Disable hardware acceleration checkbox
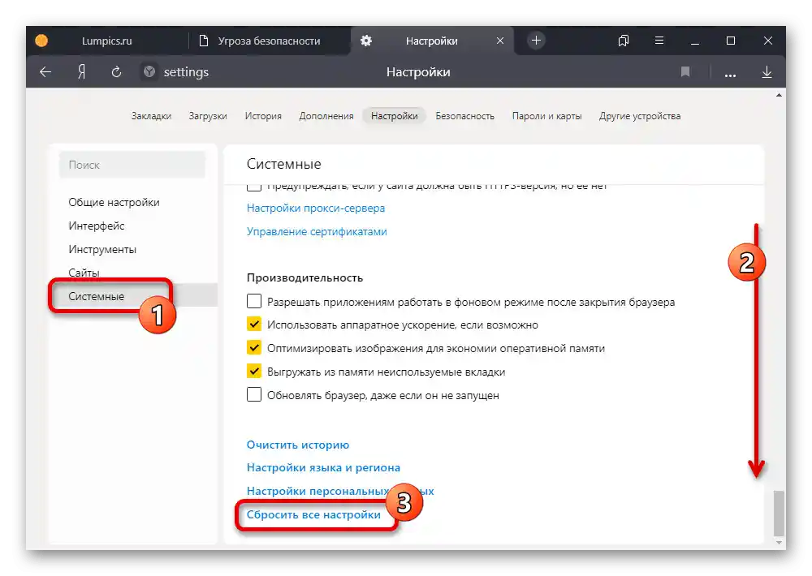This screenshot has height=576, width=812. tap(254, 324)
